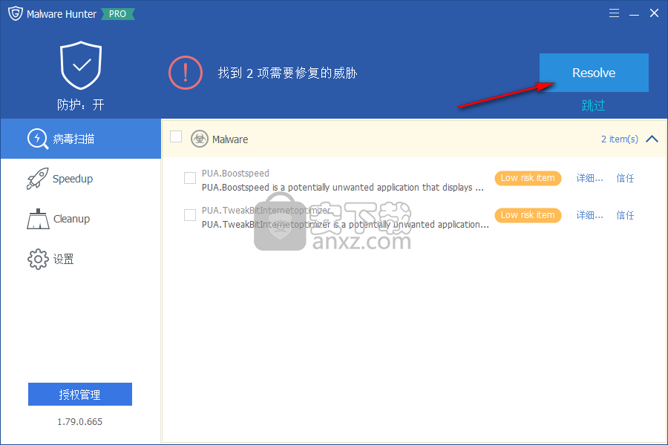Open 详细 details for PUA.TweakBitInternetoptimizer
This screenshot has width=668, height=445.
[589, 215]
